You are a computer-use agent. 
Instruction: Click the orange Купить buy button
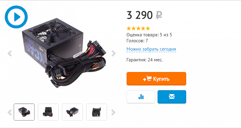point(156,79)
